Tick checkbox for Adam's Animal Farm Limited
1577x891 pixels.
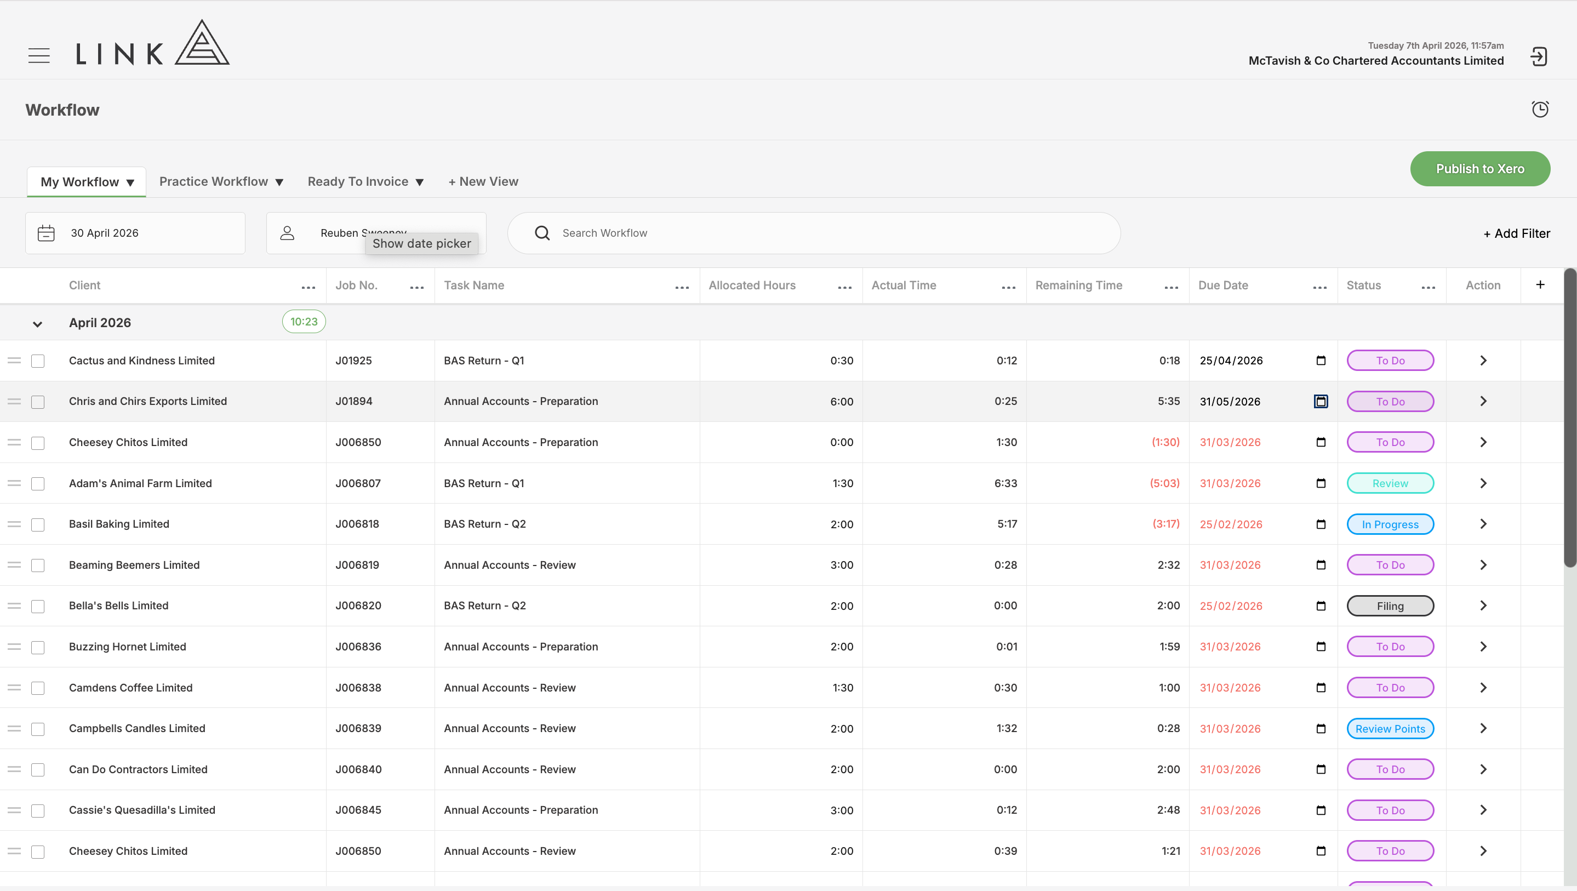[38, 484]
